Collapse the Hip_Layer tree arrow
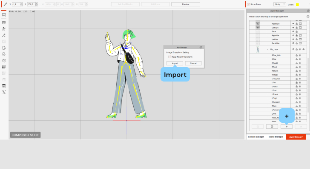310x169 pixels. [x=268, y=49]
